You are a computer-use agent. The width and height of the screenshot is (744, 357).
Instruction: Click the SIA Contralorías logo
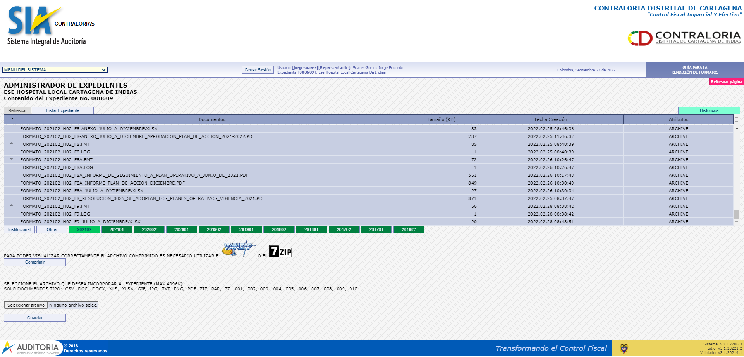pyautogui.click(x=50, y=26)
